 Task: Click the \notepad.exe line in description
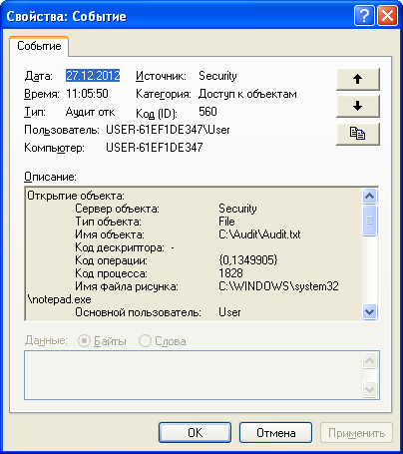pyautogui.click(x=59, y=299)
